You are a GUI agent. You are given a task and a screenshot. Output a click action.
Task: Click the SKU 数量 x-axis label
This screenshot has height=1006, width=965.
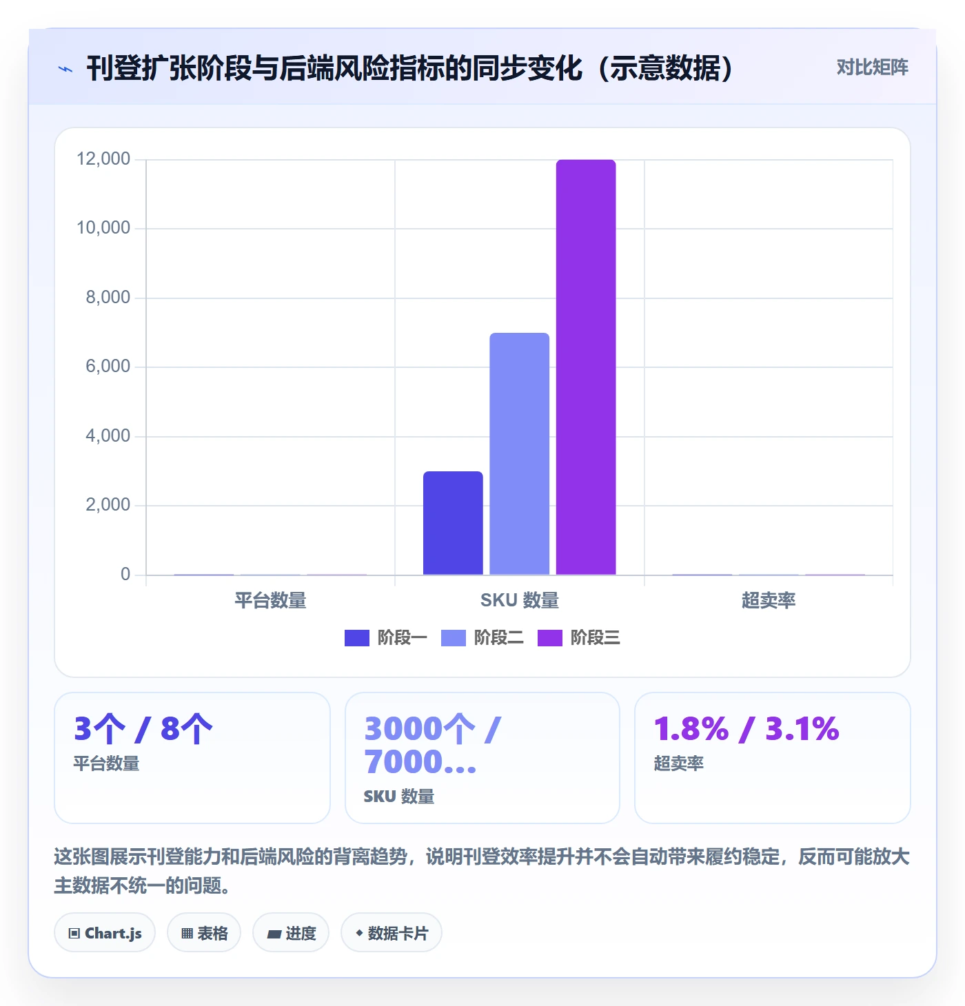pos(520,601)
